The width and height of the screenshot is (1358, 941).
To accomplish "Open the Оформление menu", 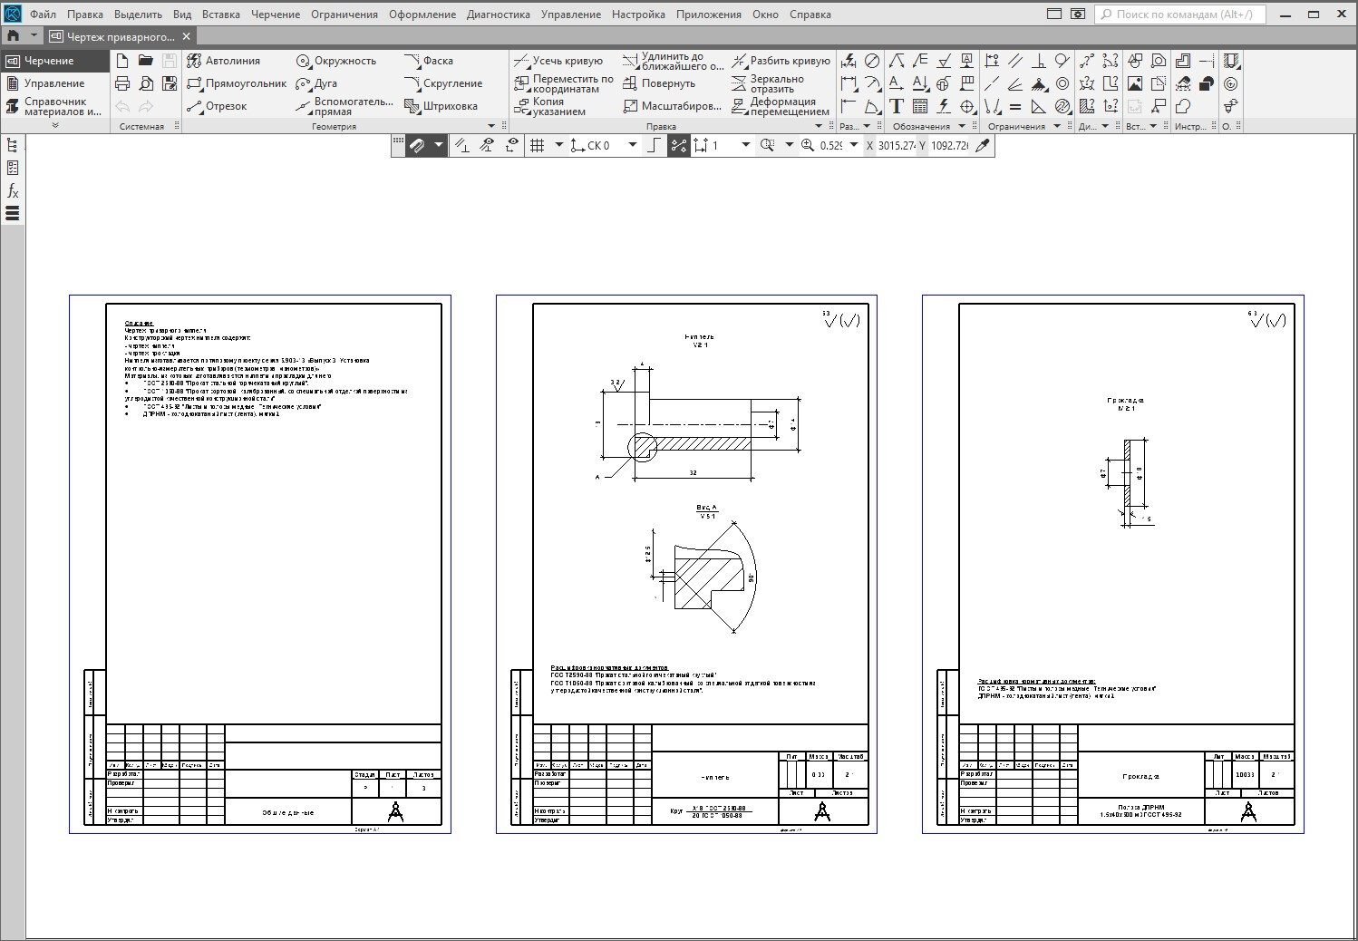I will [422, 15].
